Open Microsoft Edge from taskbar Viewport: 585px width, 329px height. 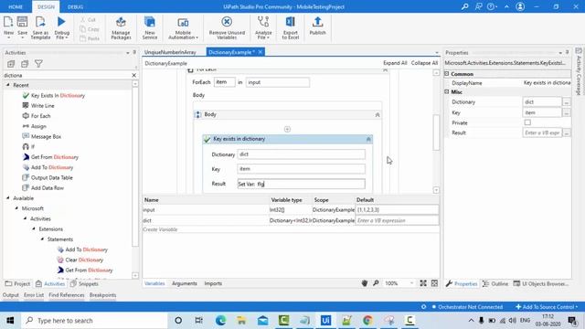coord(220,321)
